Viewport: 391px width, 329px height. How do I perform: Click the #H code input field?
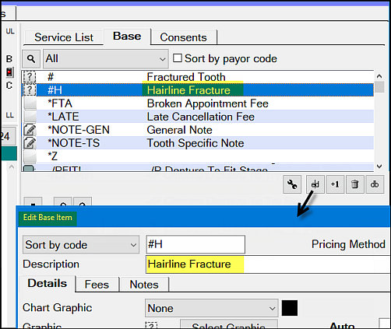point(195,244)
